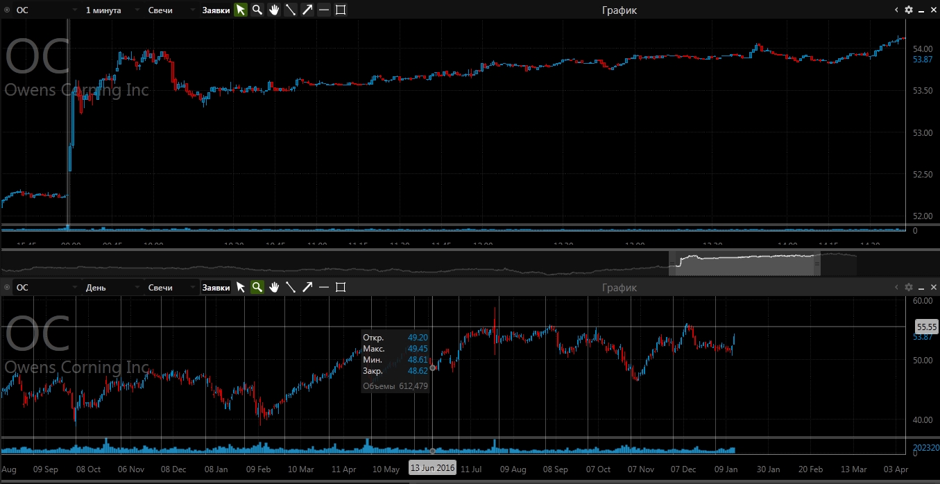Open the 'День' timeframe dropdown
This screenshot has width=940, height=484.
coord(111,287)
